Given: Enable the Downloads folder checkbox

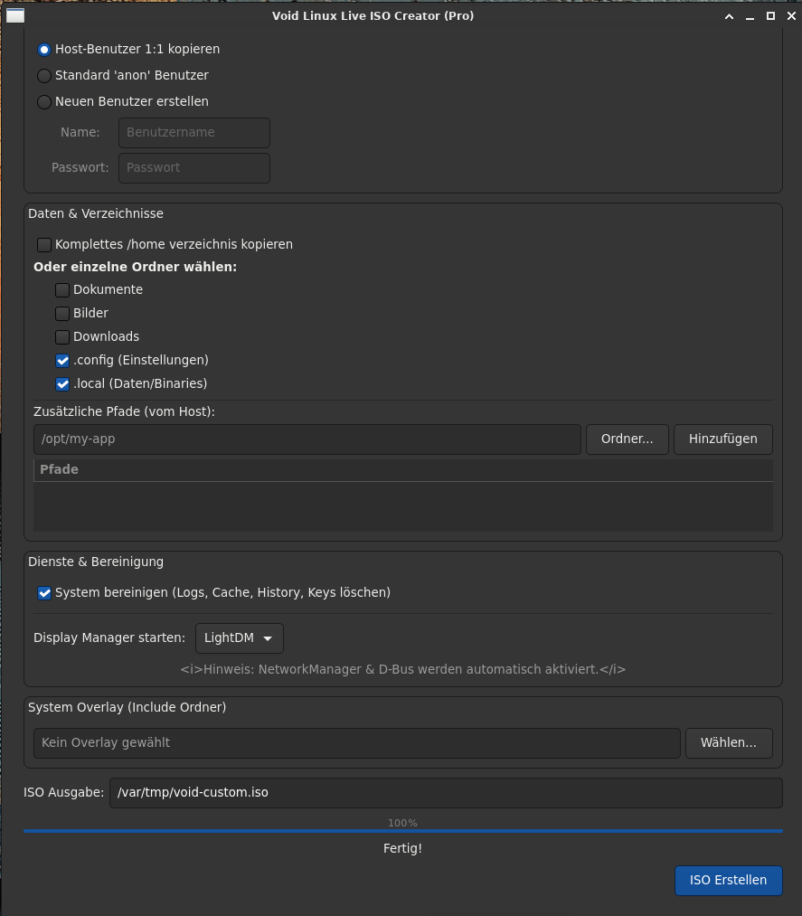Looking at the screenshot, I should [62, 337].
